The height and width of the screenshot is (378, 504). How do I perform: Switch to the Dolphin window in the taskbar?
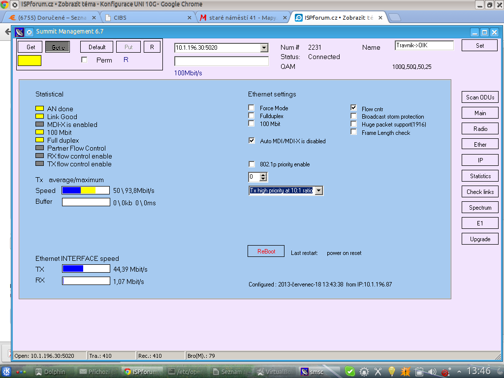point(50,372)
